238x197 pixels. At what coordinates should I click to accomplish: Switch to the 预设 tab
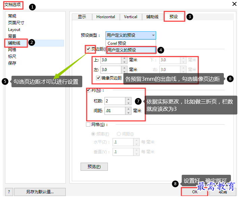click(174, 17)
